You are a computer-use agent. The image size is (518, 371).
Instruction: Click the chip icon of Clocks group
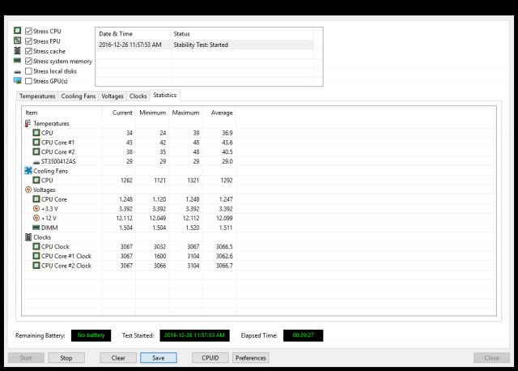28,237
